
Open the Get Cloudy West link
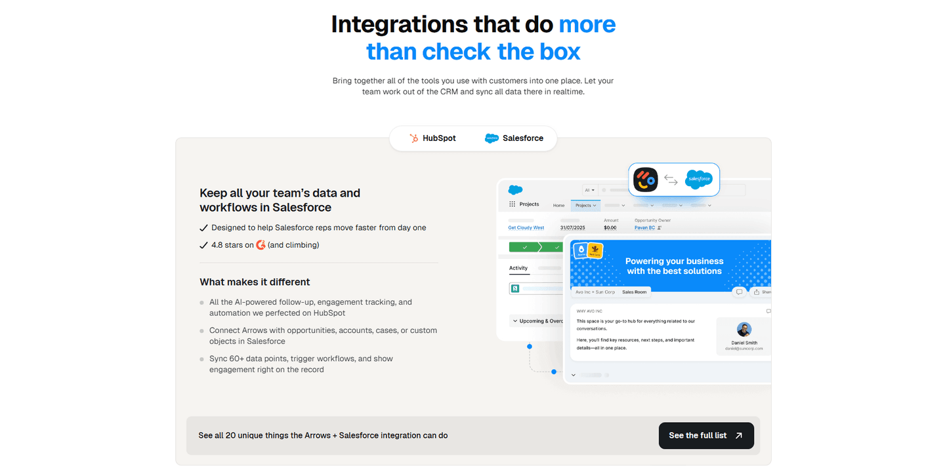526,227
